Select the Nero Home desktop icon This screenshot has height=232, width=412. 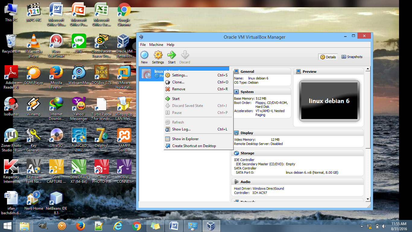coord(34,201)
